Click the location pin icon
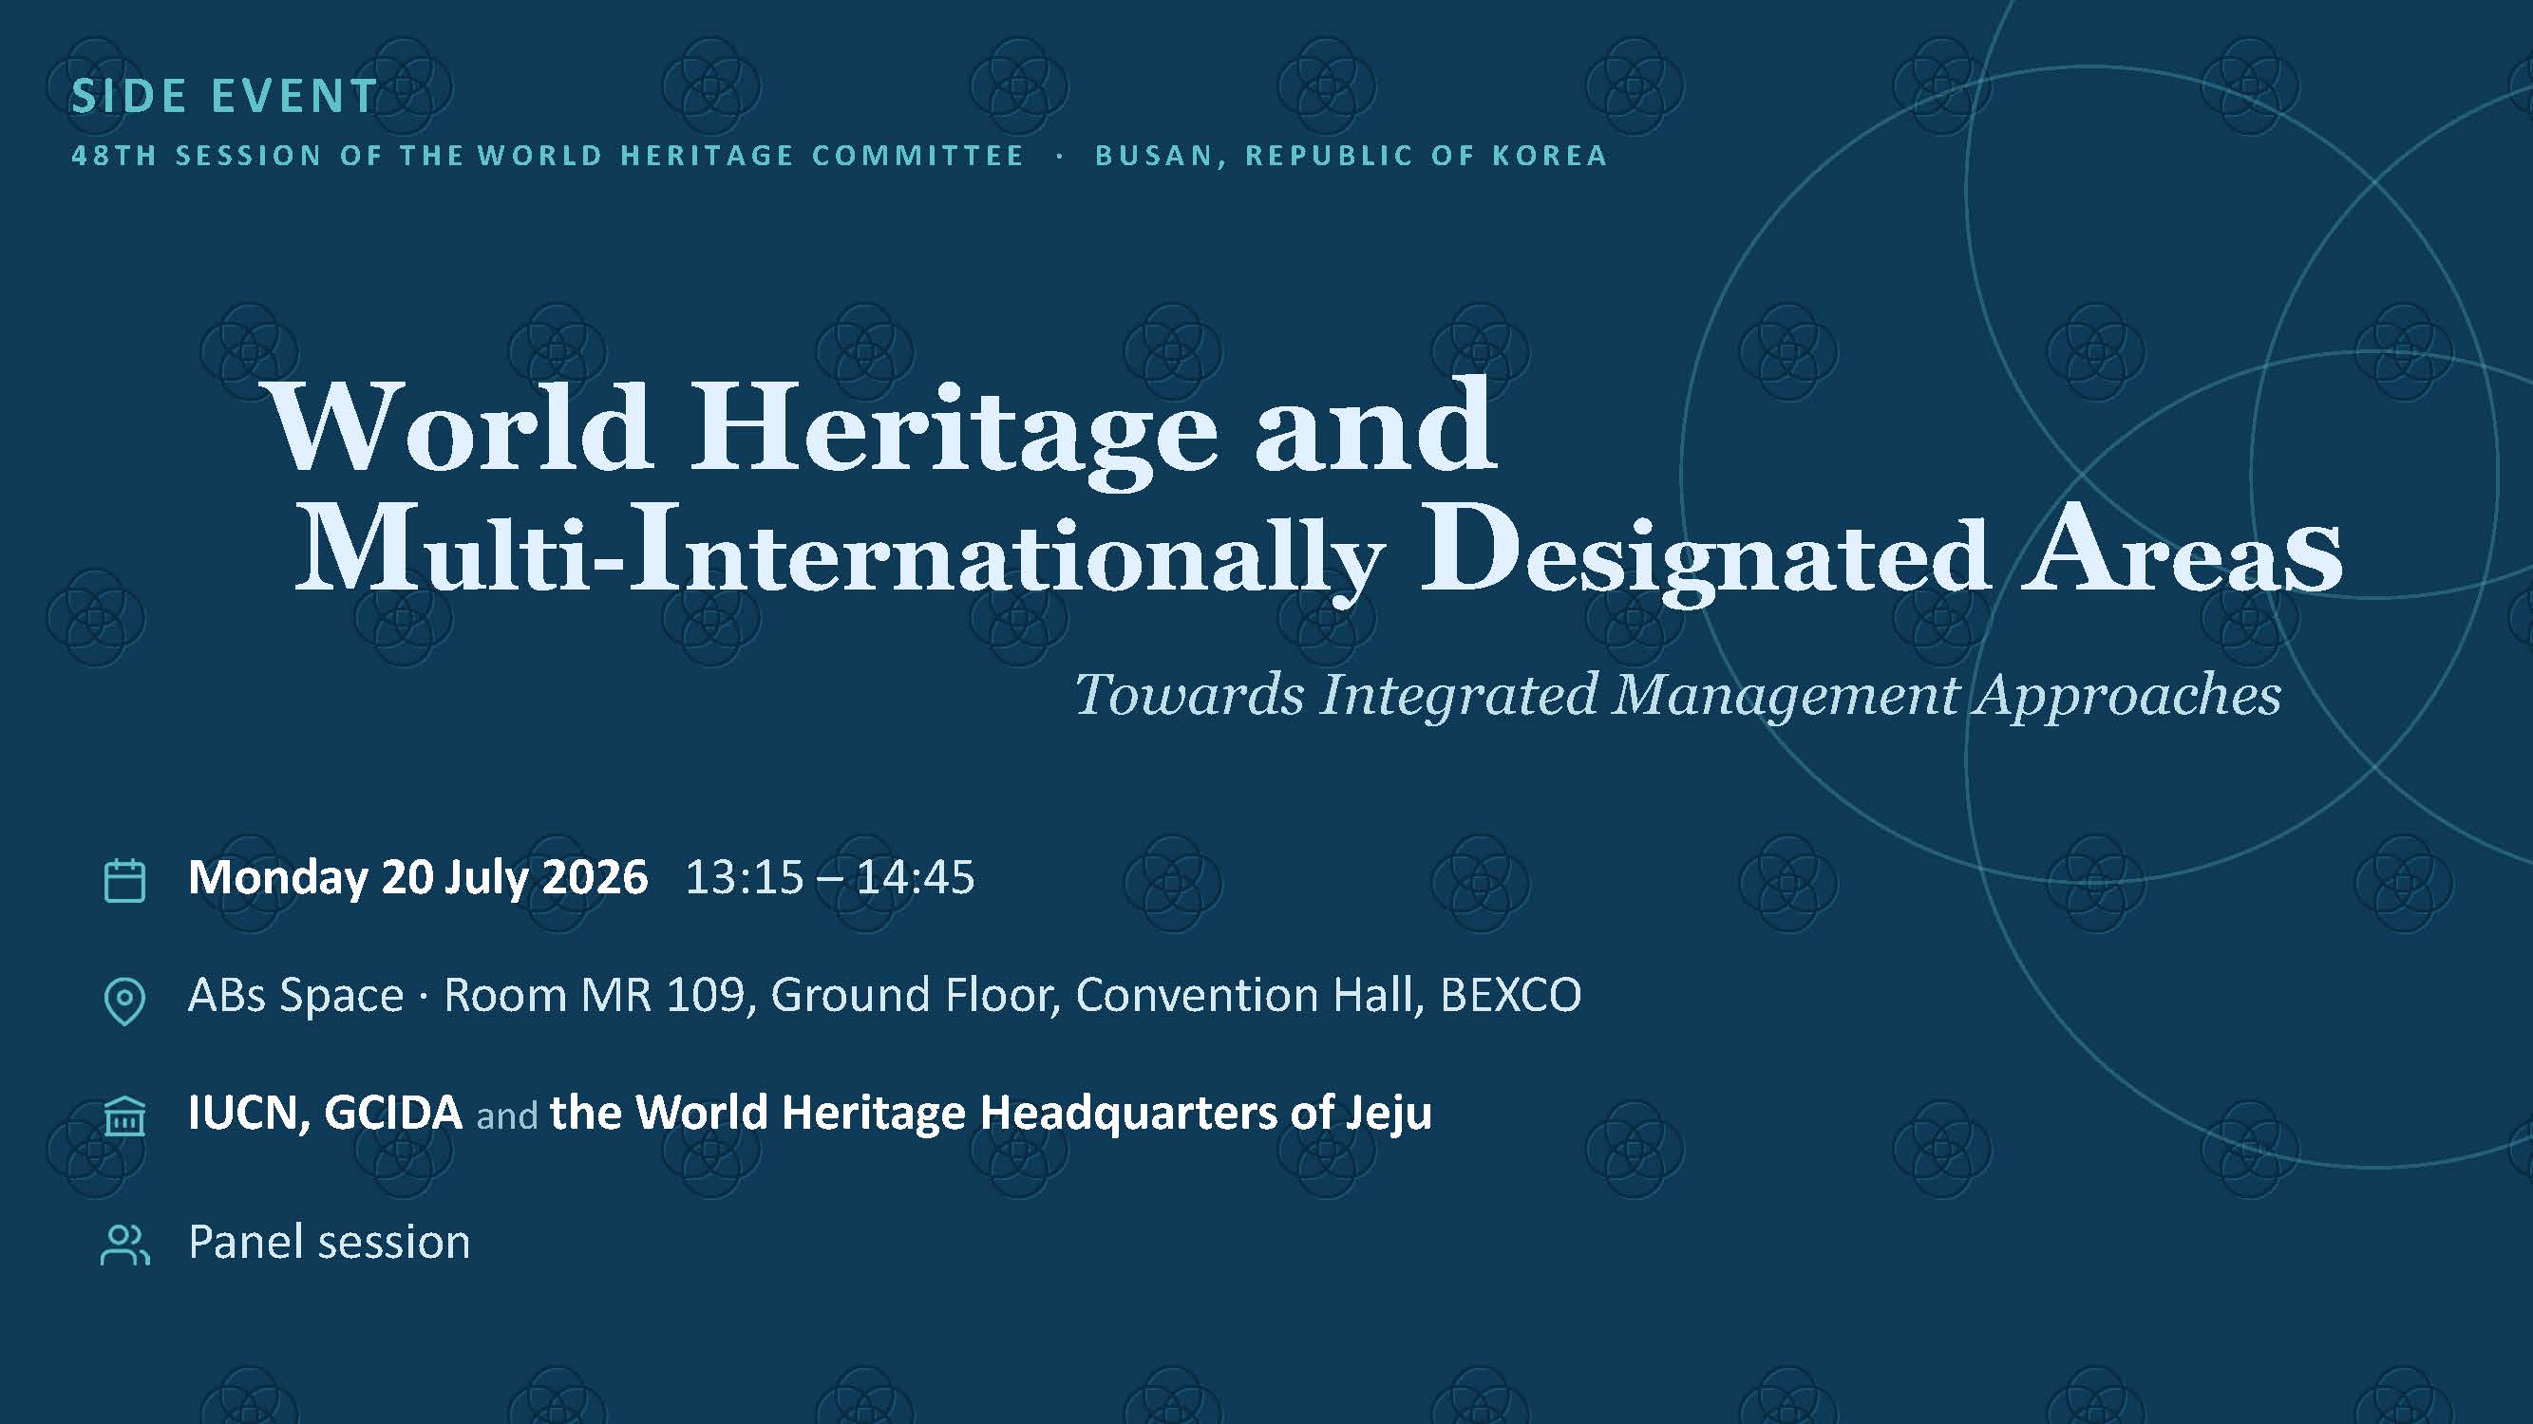Image resolution: width=2533 pixels, height=1424 pixels. click(x=124, y=1002)
